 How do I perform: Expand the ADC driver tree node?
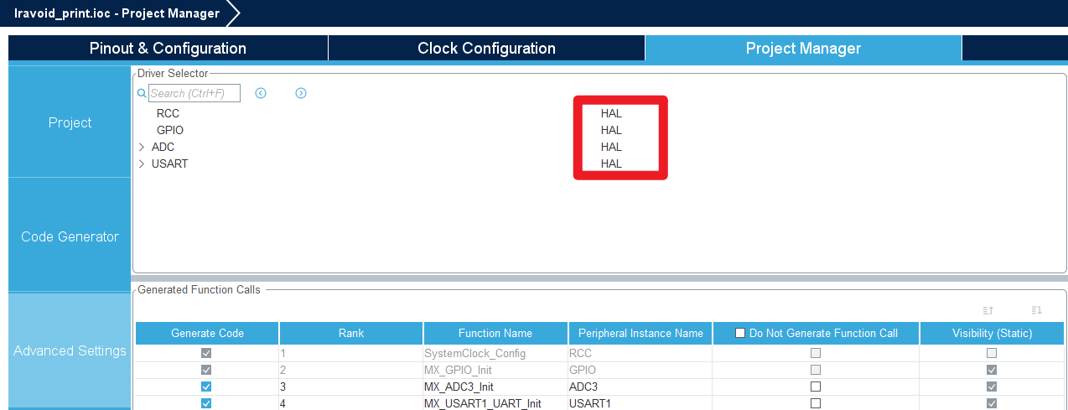142,147
